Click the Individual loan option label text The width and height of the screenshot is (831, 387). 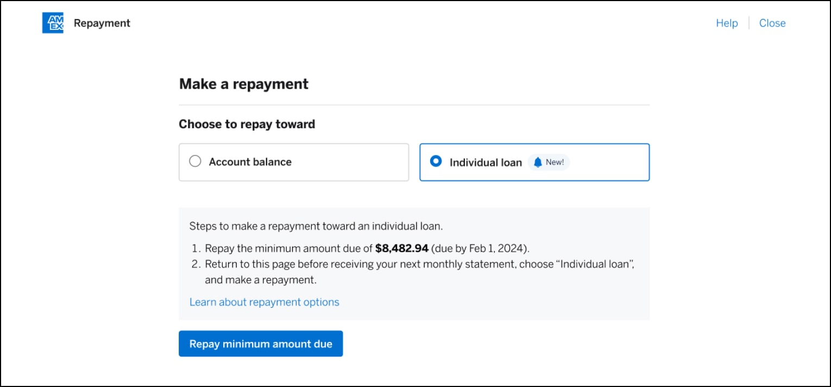pyautogui.click(x=486, y=161)
